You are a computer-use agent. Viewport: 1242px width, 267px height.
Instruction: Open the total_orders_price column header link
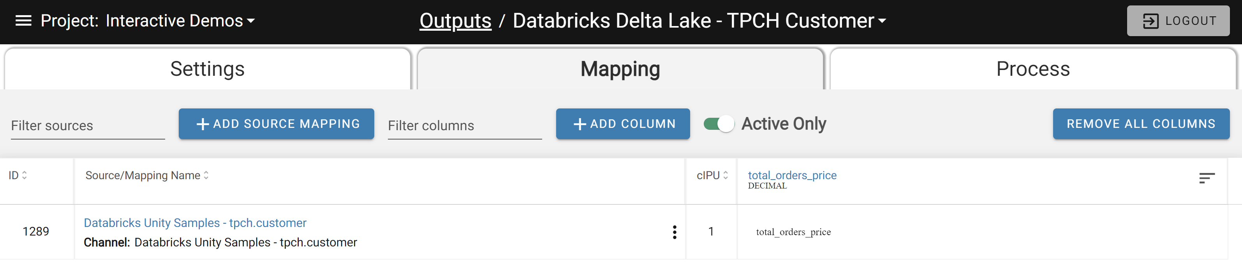[x=792, y=175]
